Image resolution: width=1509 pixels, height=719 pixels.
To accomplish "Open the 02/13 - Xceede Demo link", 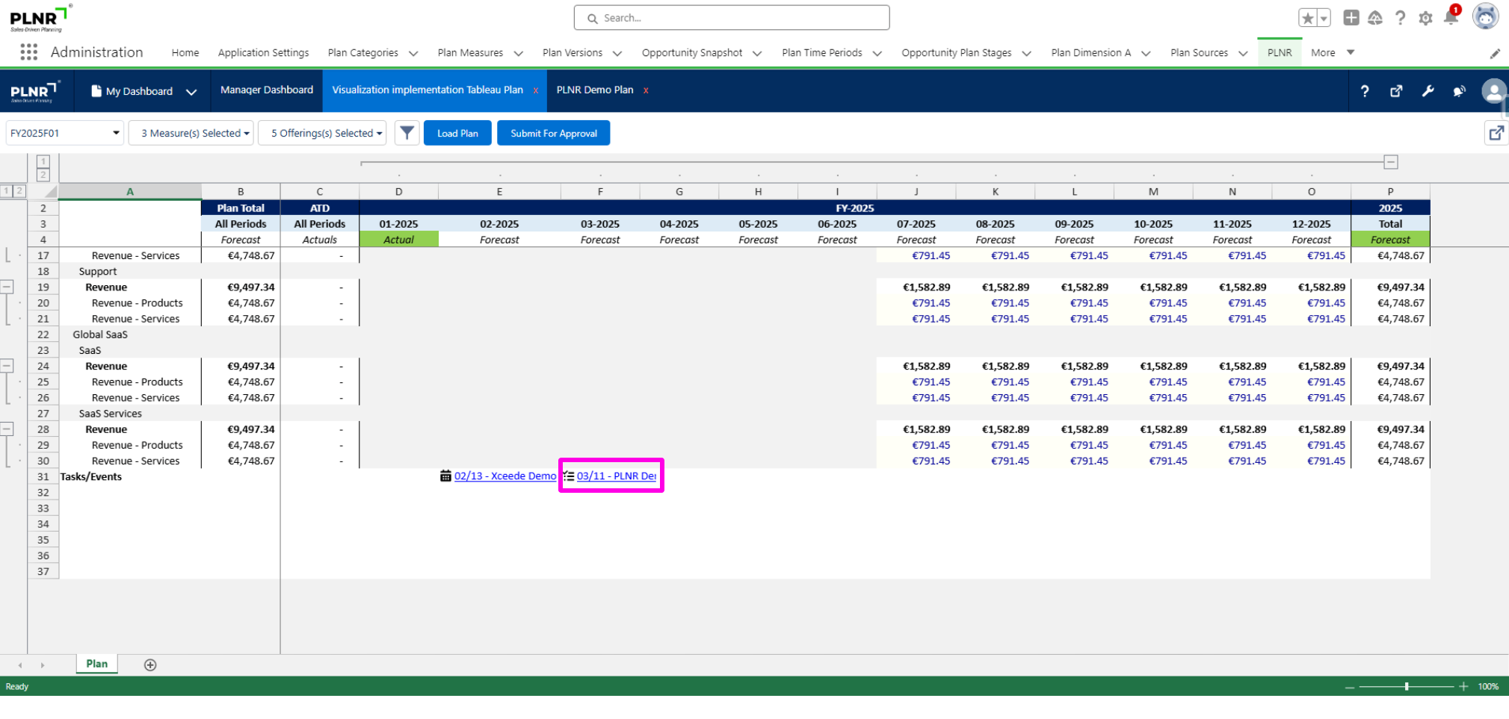I will [504, 476].
